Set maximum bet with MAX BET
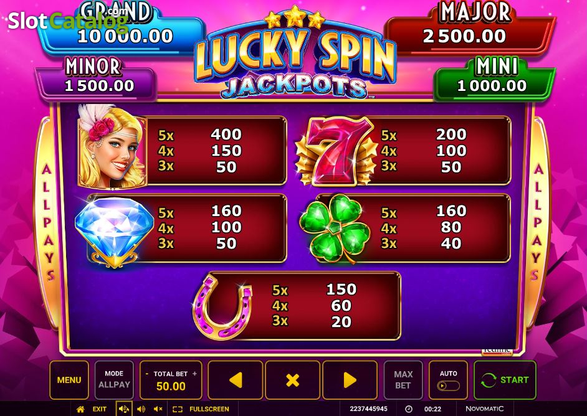This screenshot has height=416, width=587. point(403,380)
